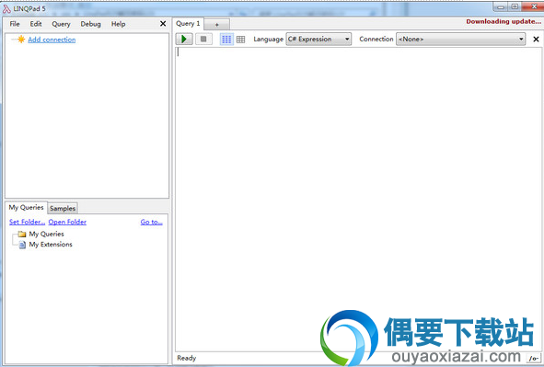Close the Query 1 editor with X

536,40
